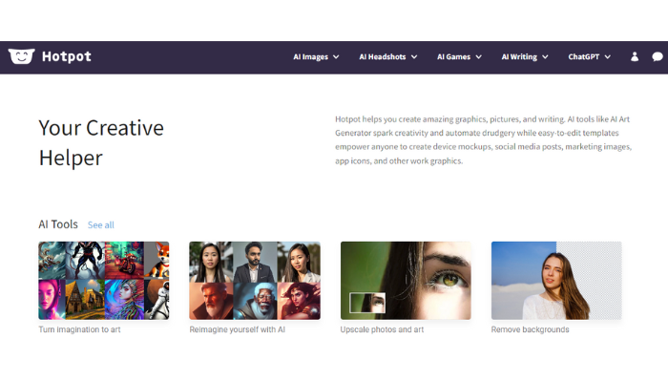Expand the chevron beside AI Writing
The image size is (668, 382).
545,56
